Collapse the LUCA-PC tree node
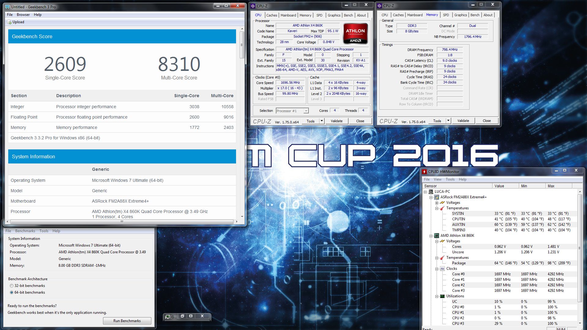This screenshot has height=330, width=587. (x=425, y=192)
